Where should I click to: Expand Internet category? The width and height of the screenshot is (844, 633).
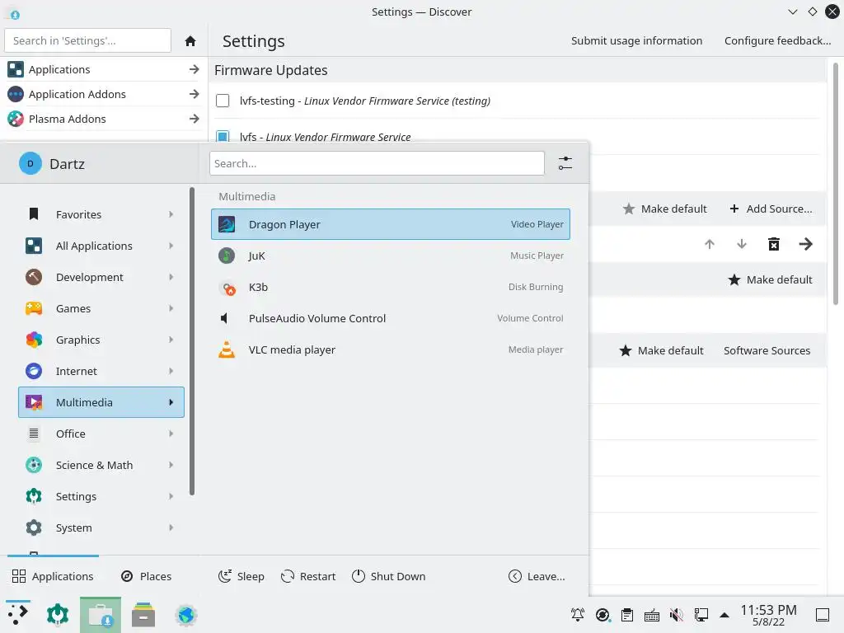click(x=101, y=372)
